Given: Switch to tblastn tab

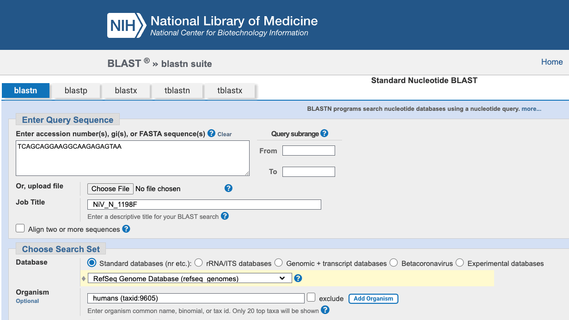Looking at the screenshot, I should 177,91.
